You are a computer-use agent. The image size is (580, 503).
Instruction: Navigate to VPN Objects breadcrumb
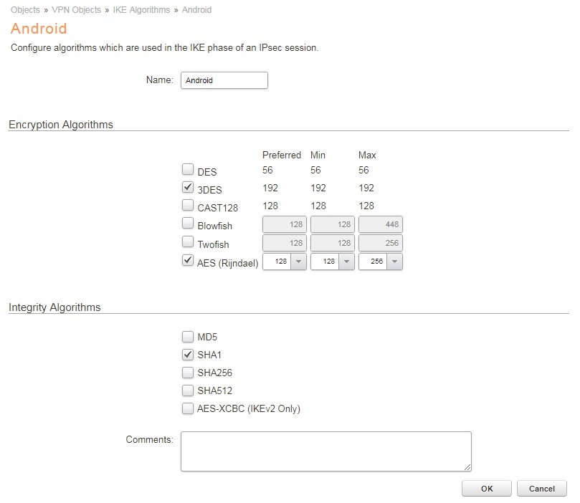pyautogui.click(x=75, y=10)
